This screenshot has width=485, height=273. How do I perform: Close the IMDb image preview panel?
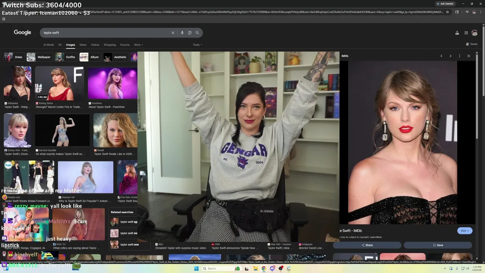click(x=469, y=56)
